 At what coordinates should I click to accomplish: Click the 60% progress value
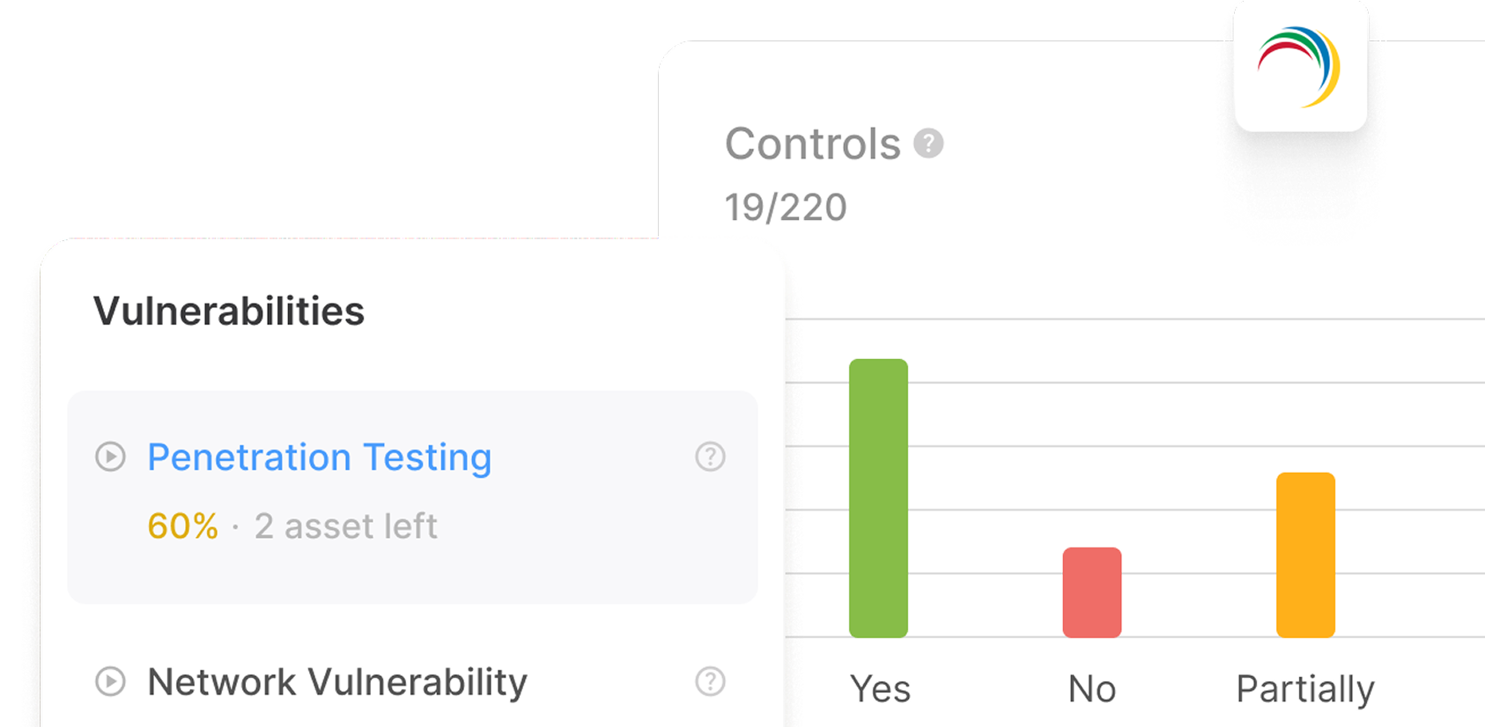tap(182, 526)
